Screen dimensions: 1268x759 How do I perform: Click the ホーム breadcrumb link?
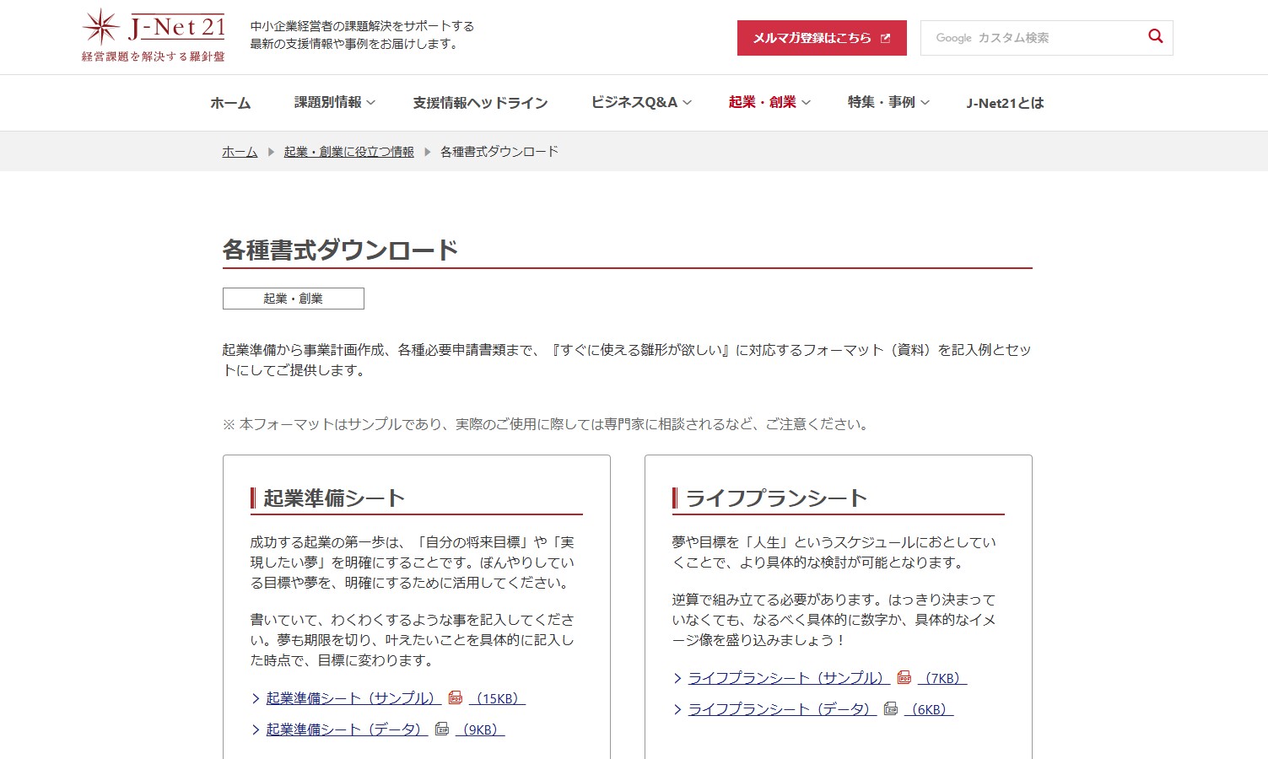(240, 152)
